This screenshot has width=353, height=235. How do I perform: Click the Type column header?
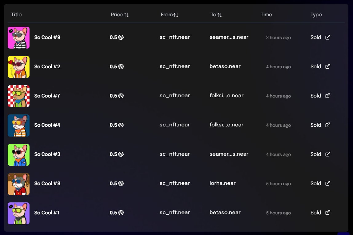[316, 15]
